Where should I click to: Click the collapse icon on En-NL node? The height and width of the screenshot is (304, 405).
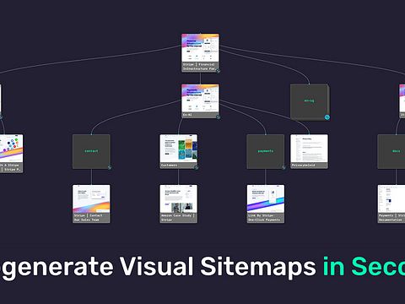[218, 117]
